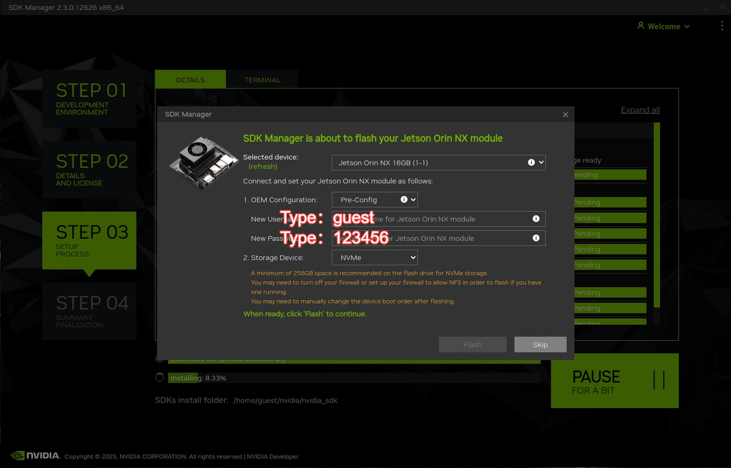The width and height of the screenshot is (731, 468).
Task: Click the NVIDIA logo in the footer
Action: (35, 455)
